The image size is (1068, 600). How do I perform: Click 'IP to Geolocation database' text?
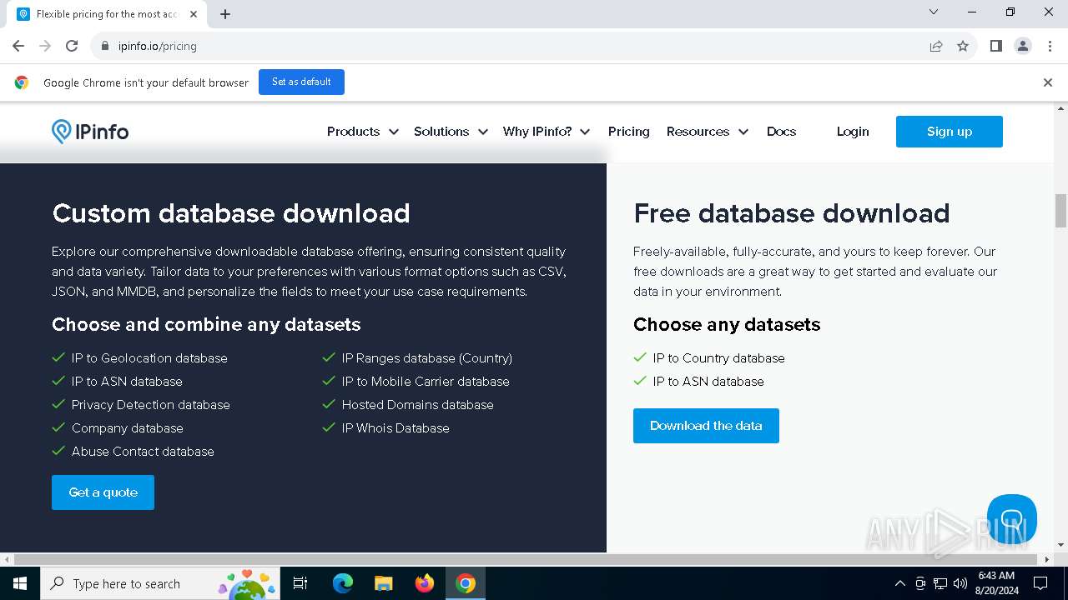[149, 358]
